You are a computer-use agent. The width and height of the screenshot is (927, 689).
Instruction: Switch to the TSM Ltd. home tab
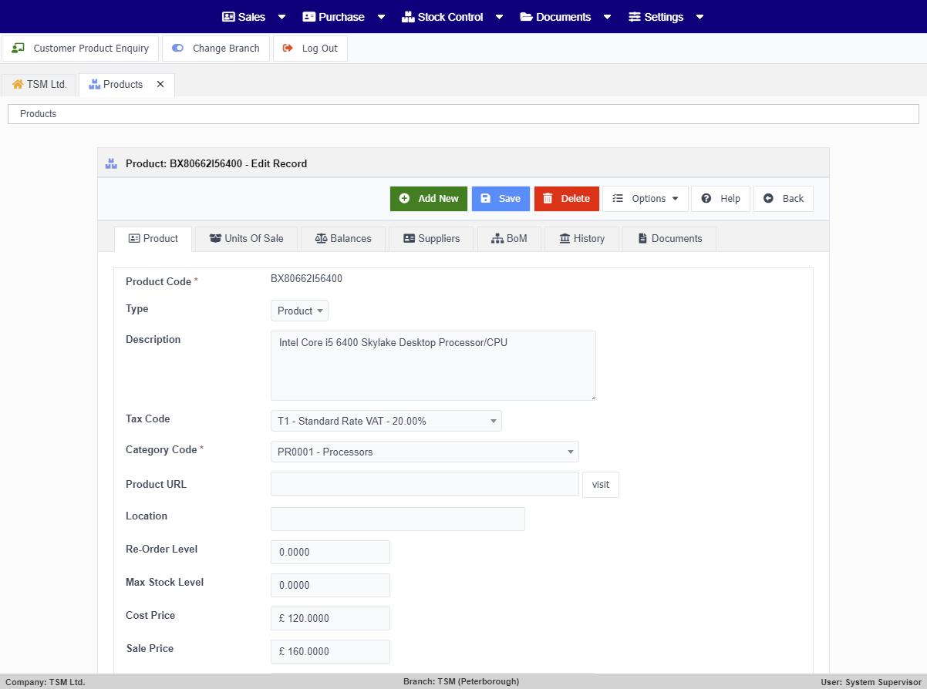[39, 85]
